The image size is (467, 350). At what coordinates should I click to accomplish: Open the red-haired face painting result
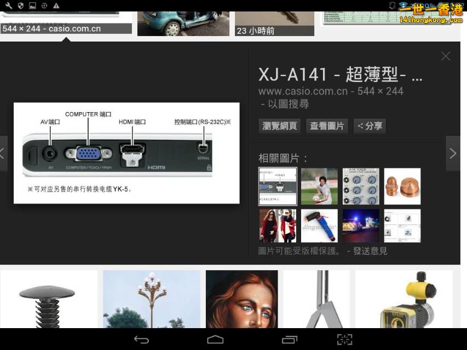[241, 299]
